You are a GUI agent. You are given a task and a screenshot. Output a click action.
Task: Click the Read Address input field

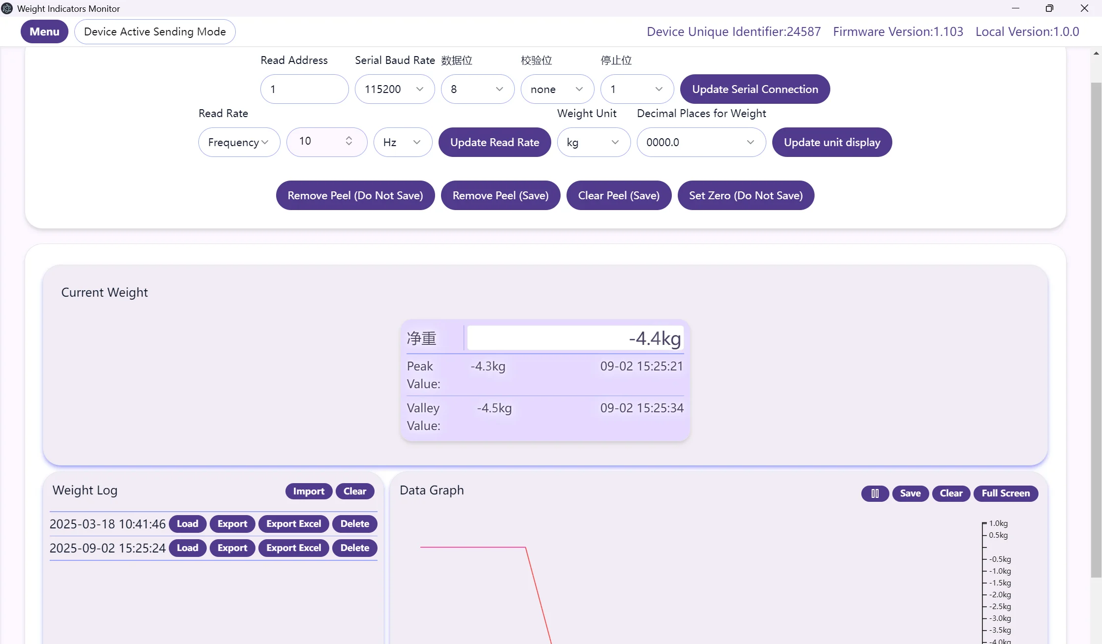[x=304, y=89]
